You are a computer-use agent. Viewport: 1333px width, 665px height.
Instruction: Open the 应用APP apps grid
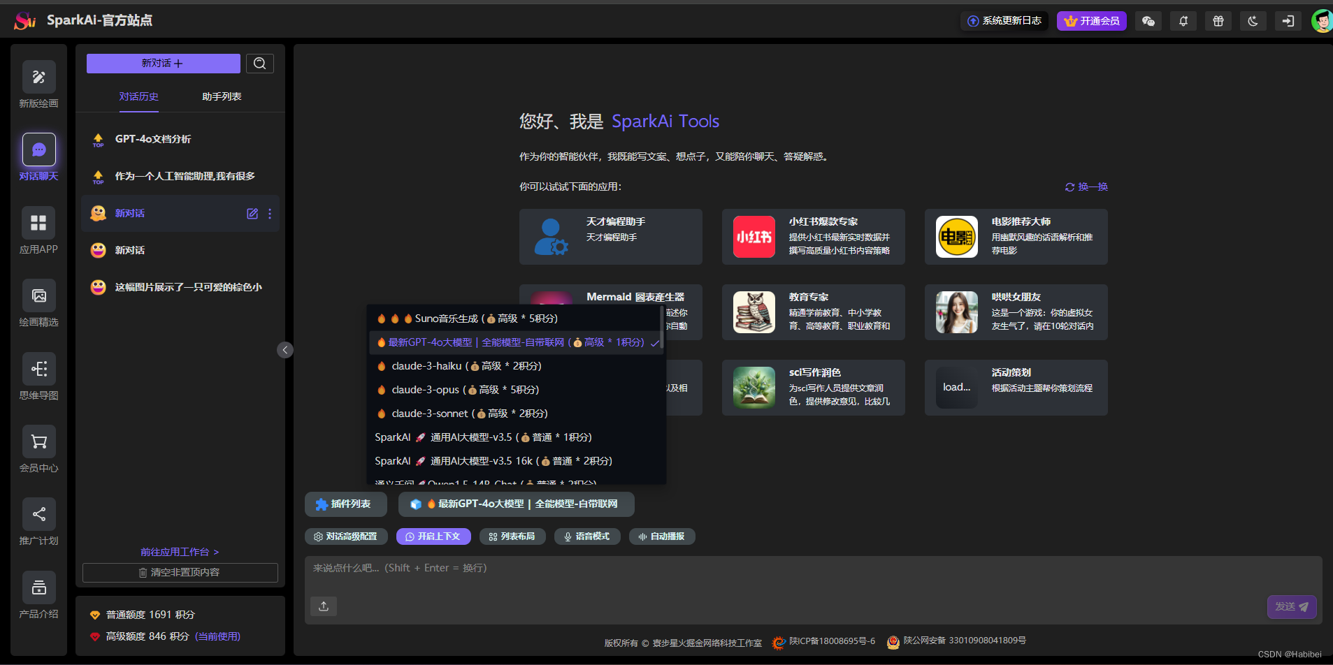[38, 223]
